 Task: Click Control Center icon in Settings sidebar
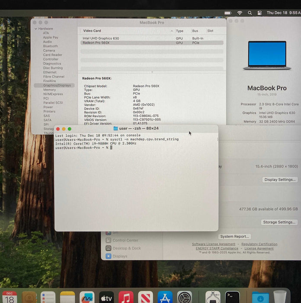pyautogui.click(x=108, y=240)
